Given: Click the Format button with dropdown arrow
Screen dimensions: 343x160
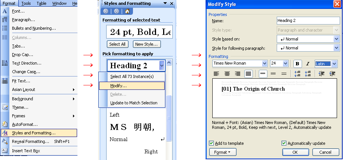Looking at the screenshot, I should [223, 152].
